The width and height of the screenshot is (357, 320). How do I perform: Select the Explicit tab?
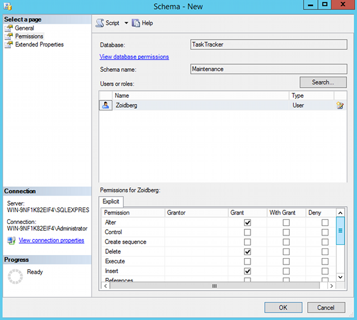pyautogui.click(x=111, y=201)
